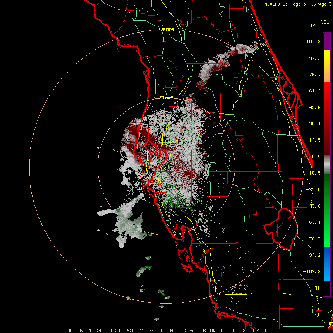Select the -47.6 velocity scale value
Viewport: 333px width, 333px height.
313,206
